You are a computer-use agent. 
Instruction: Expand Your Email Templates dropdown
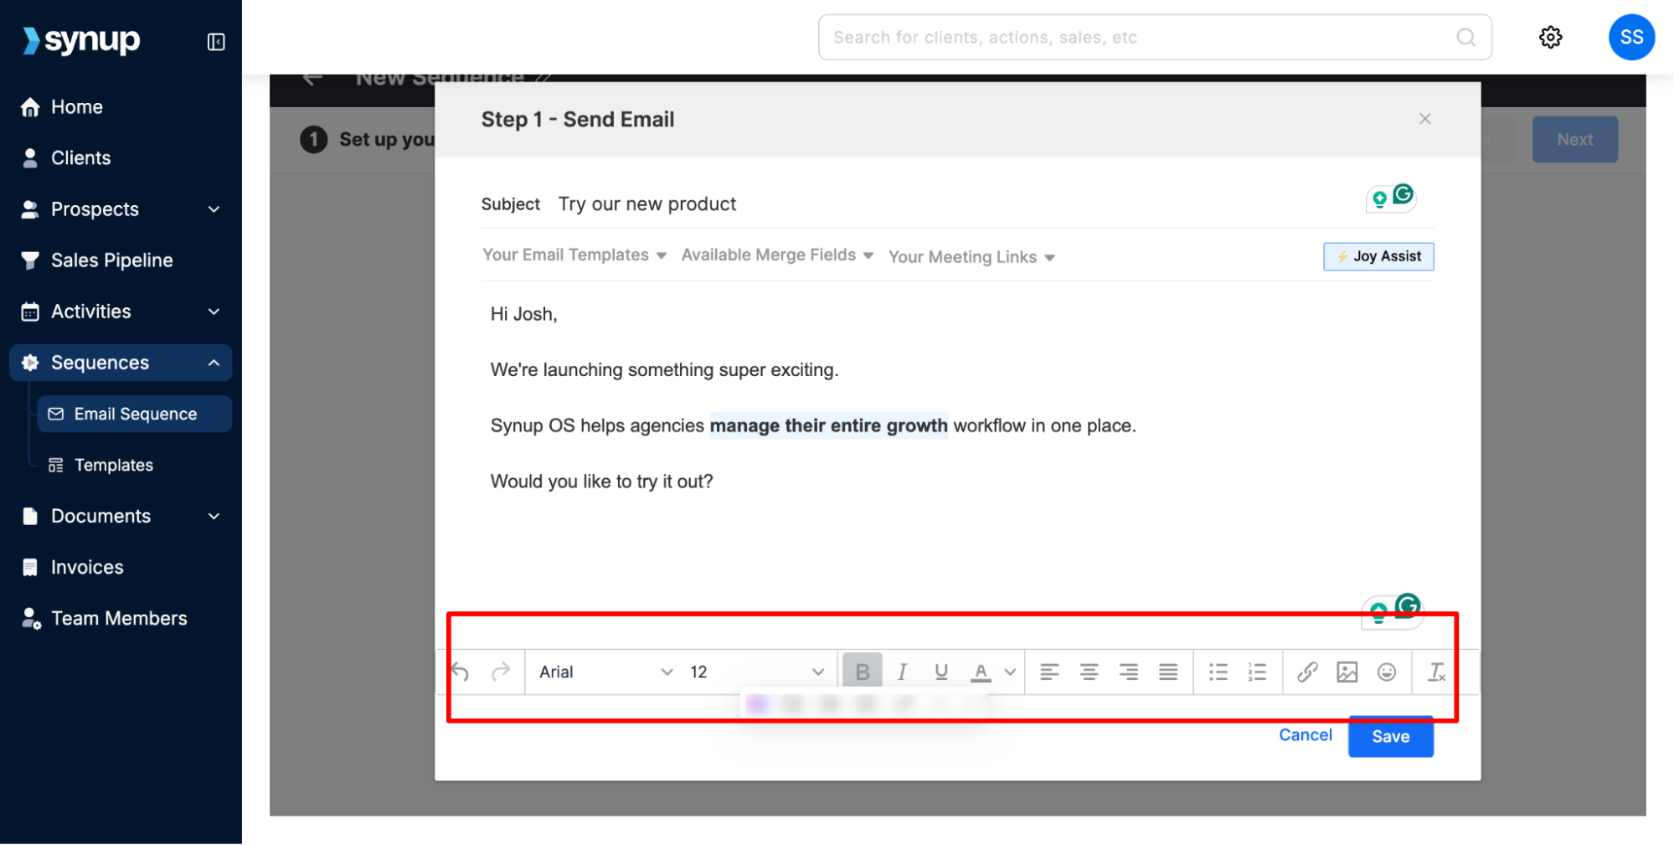pos(574,255)
